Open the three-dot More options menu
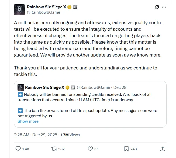Image resolution: width=176 pixels, height=158 pixels. pyautogui.click(x=164, y=7)
